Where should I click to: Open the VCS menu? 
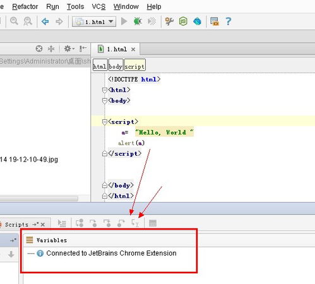[98, 6]
